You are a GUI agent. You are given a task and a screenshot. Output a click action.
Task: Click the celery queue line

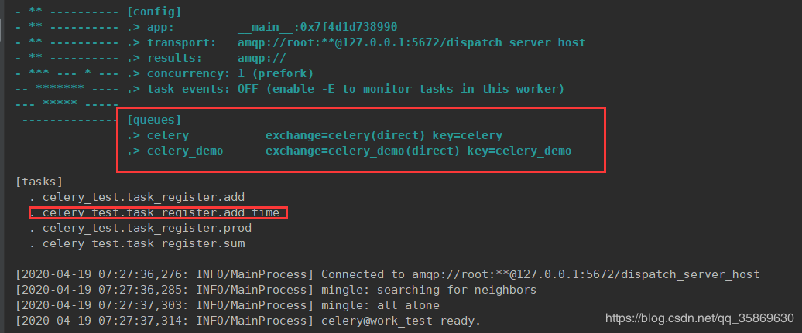tap(314, 136)
